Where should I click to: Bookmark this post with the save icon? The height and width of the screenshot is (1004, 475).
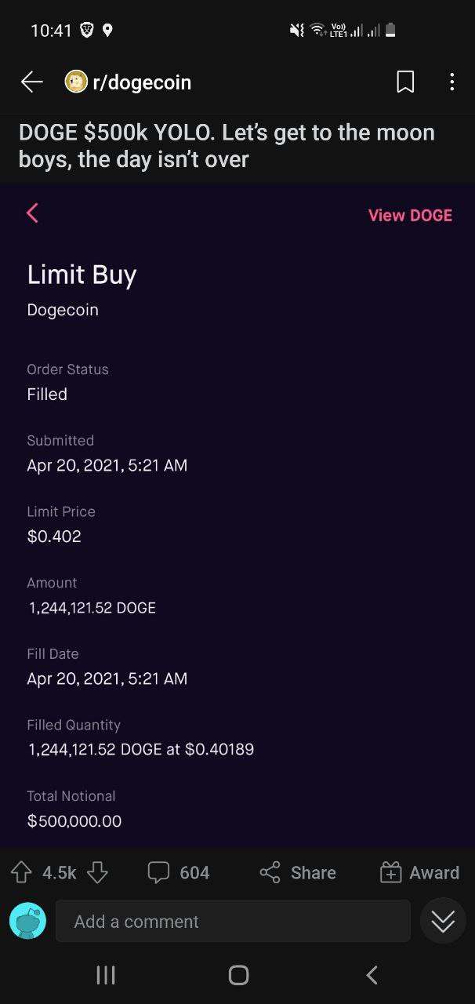click(x=405, y=82)
